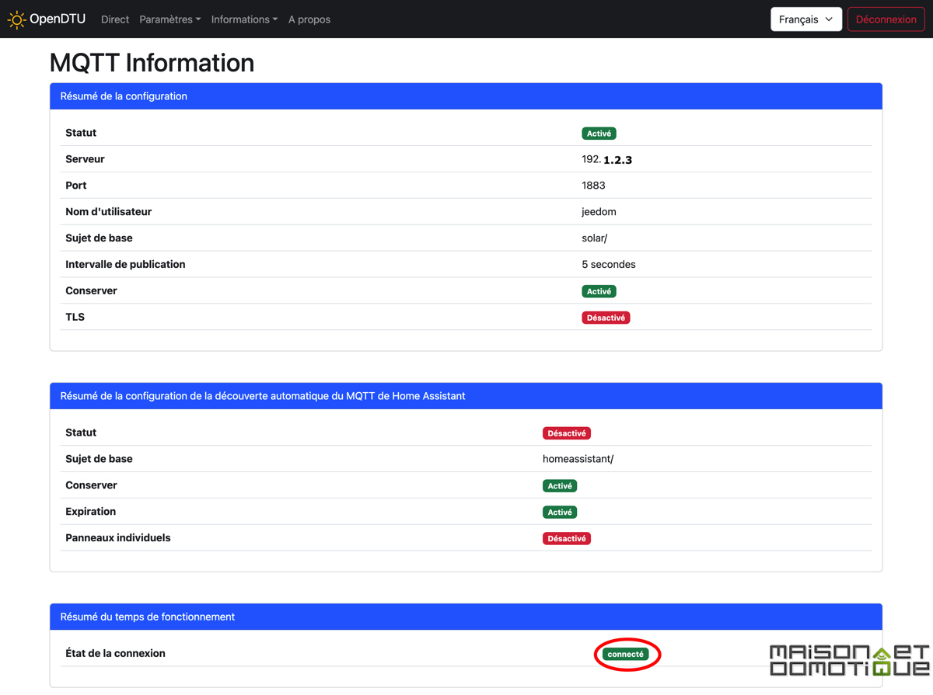Viewport: 933px width, 695px height.
Task: Click the OpenDTU brand name text
Action: click(58, 19)
